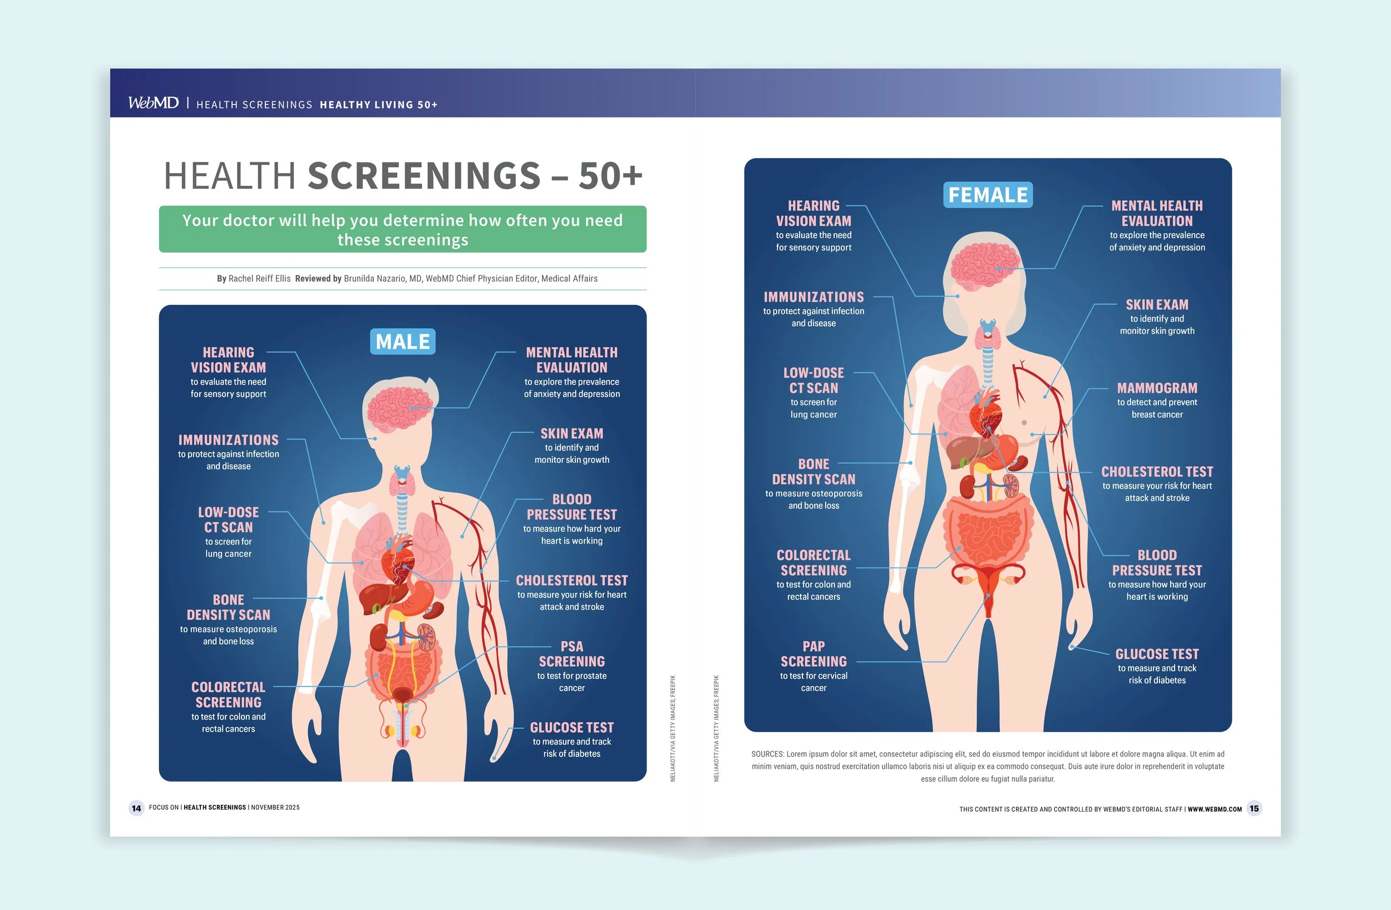Screen dimensions: 1391x910
Task: Click the PSA SCREENING label
Action: [571, 654]
